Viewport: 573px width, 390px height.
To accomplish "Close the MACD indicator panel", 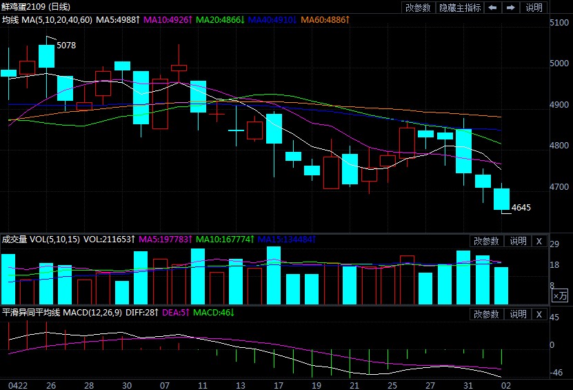I will [x=539, y=314].
